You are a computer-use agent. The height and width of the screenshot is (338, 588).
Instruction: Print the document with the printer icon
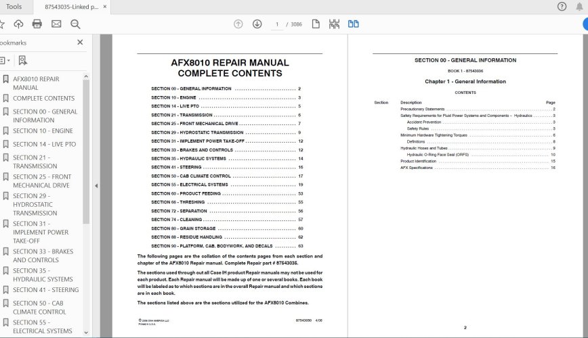tap(37, 24)
